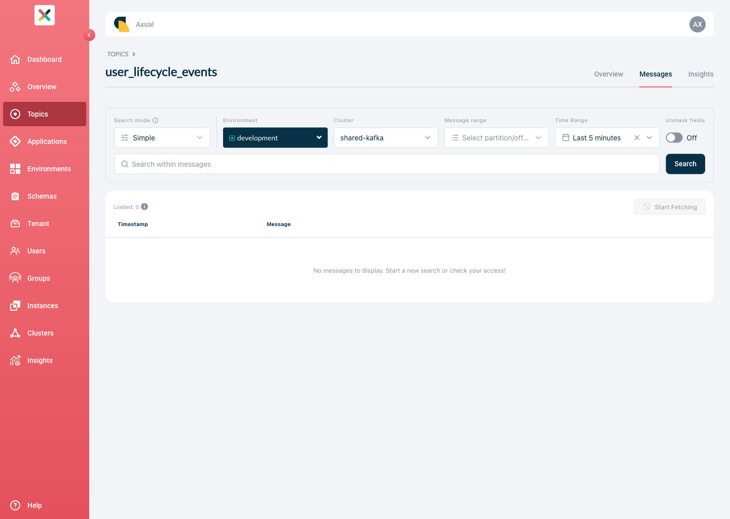The width and height of the screenshot is (730, 519).
Task: Select the Messages tab
Action: [x=655, y=74]
